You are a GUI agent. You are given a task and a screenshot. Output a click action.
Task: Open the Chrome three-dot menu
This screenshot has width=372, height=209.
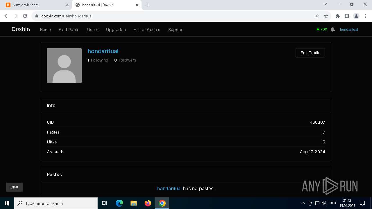tap(366, 16)
